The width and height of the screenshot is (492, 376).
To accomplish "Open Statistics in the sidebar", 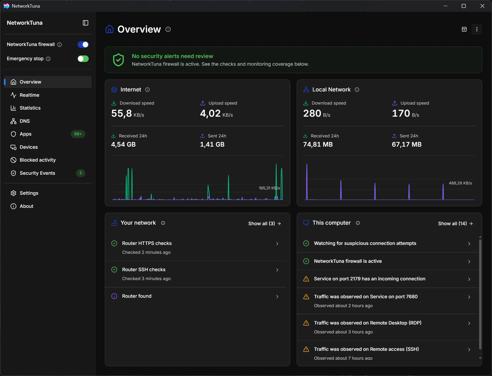I will point(48,108).
